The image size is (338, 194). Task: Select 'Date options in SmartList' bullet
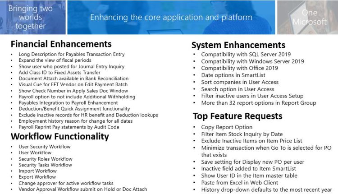click(x=232, y=75)
